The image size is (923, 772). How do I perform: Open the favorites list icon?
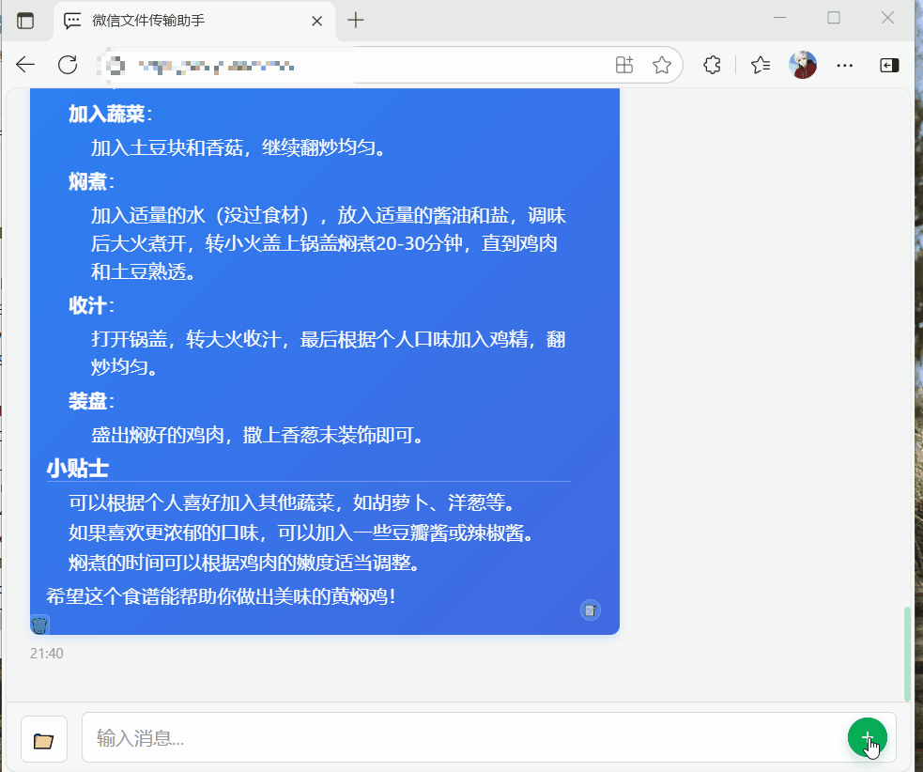(761, 65)
